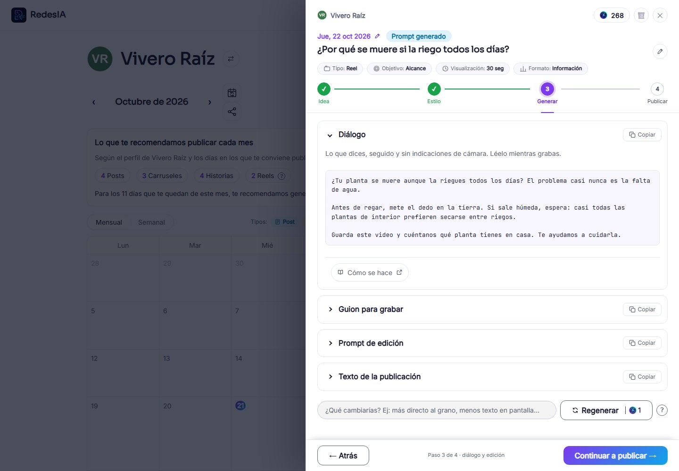The image size is (679, 471).
Task: Go to the Idea step
Action: point(324,93)
